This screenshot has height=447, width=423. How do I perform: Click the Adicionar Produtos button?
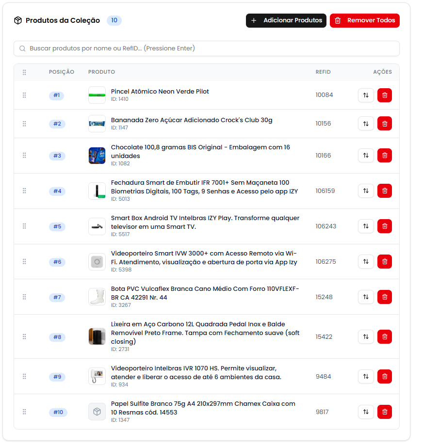pyautogui.click(x=286, y=20)
